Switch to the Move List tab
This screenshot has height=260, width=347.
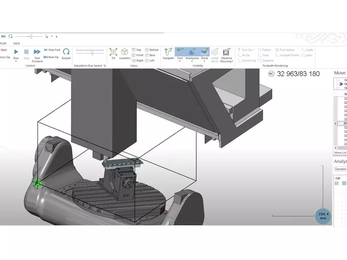340,153
